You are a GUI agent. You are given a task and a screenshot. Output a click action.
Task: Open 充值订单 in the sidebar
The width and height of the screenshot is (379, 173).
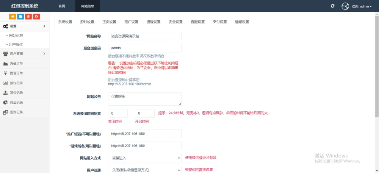click(24, 64)
